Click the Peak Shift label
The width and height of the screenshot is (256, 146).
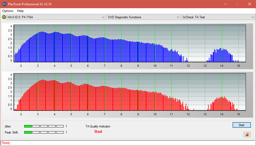12,132
